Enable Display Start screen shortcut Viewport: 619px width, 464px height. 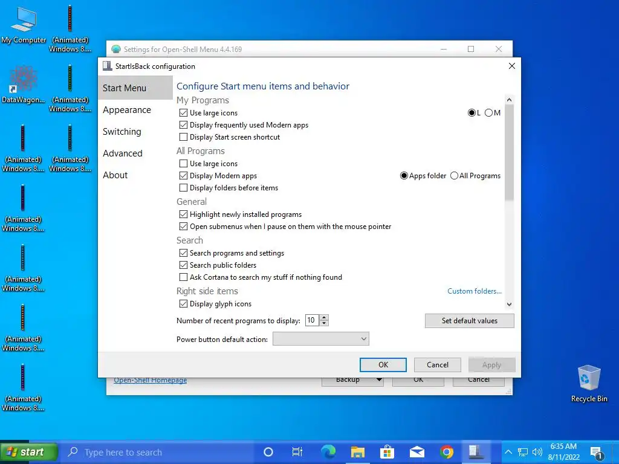click(183, 137)
